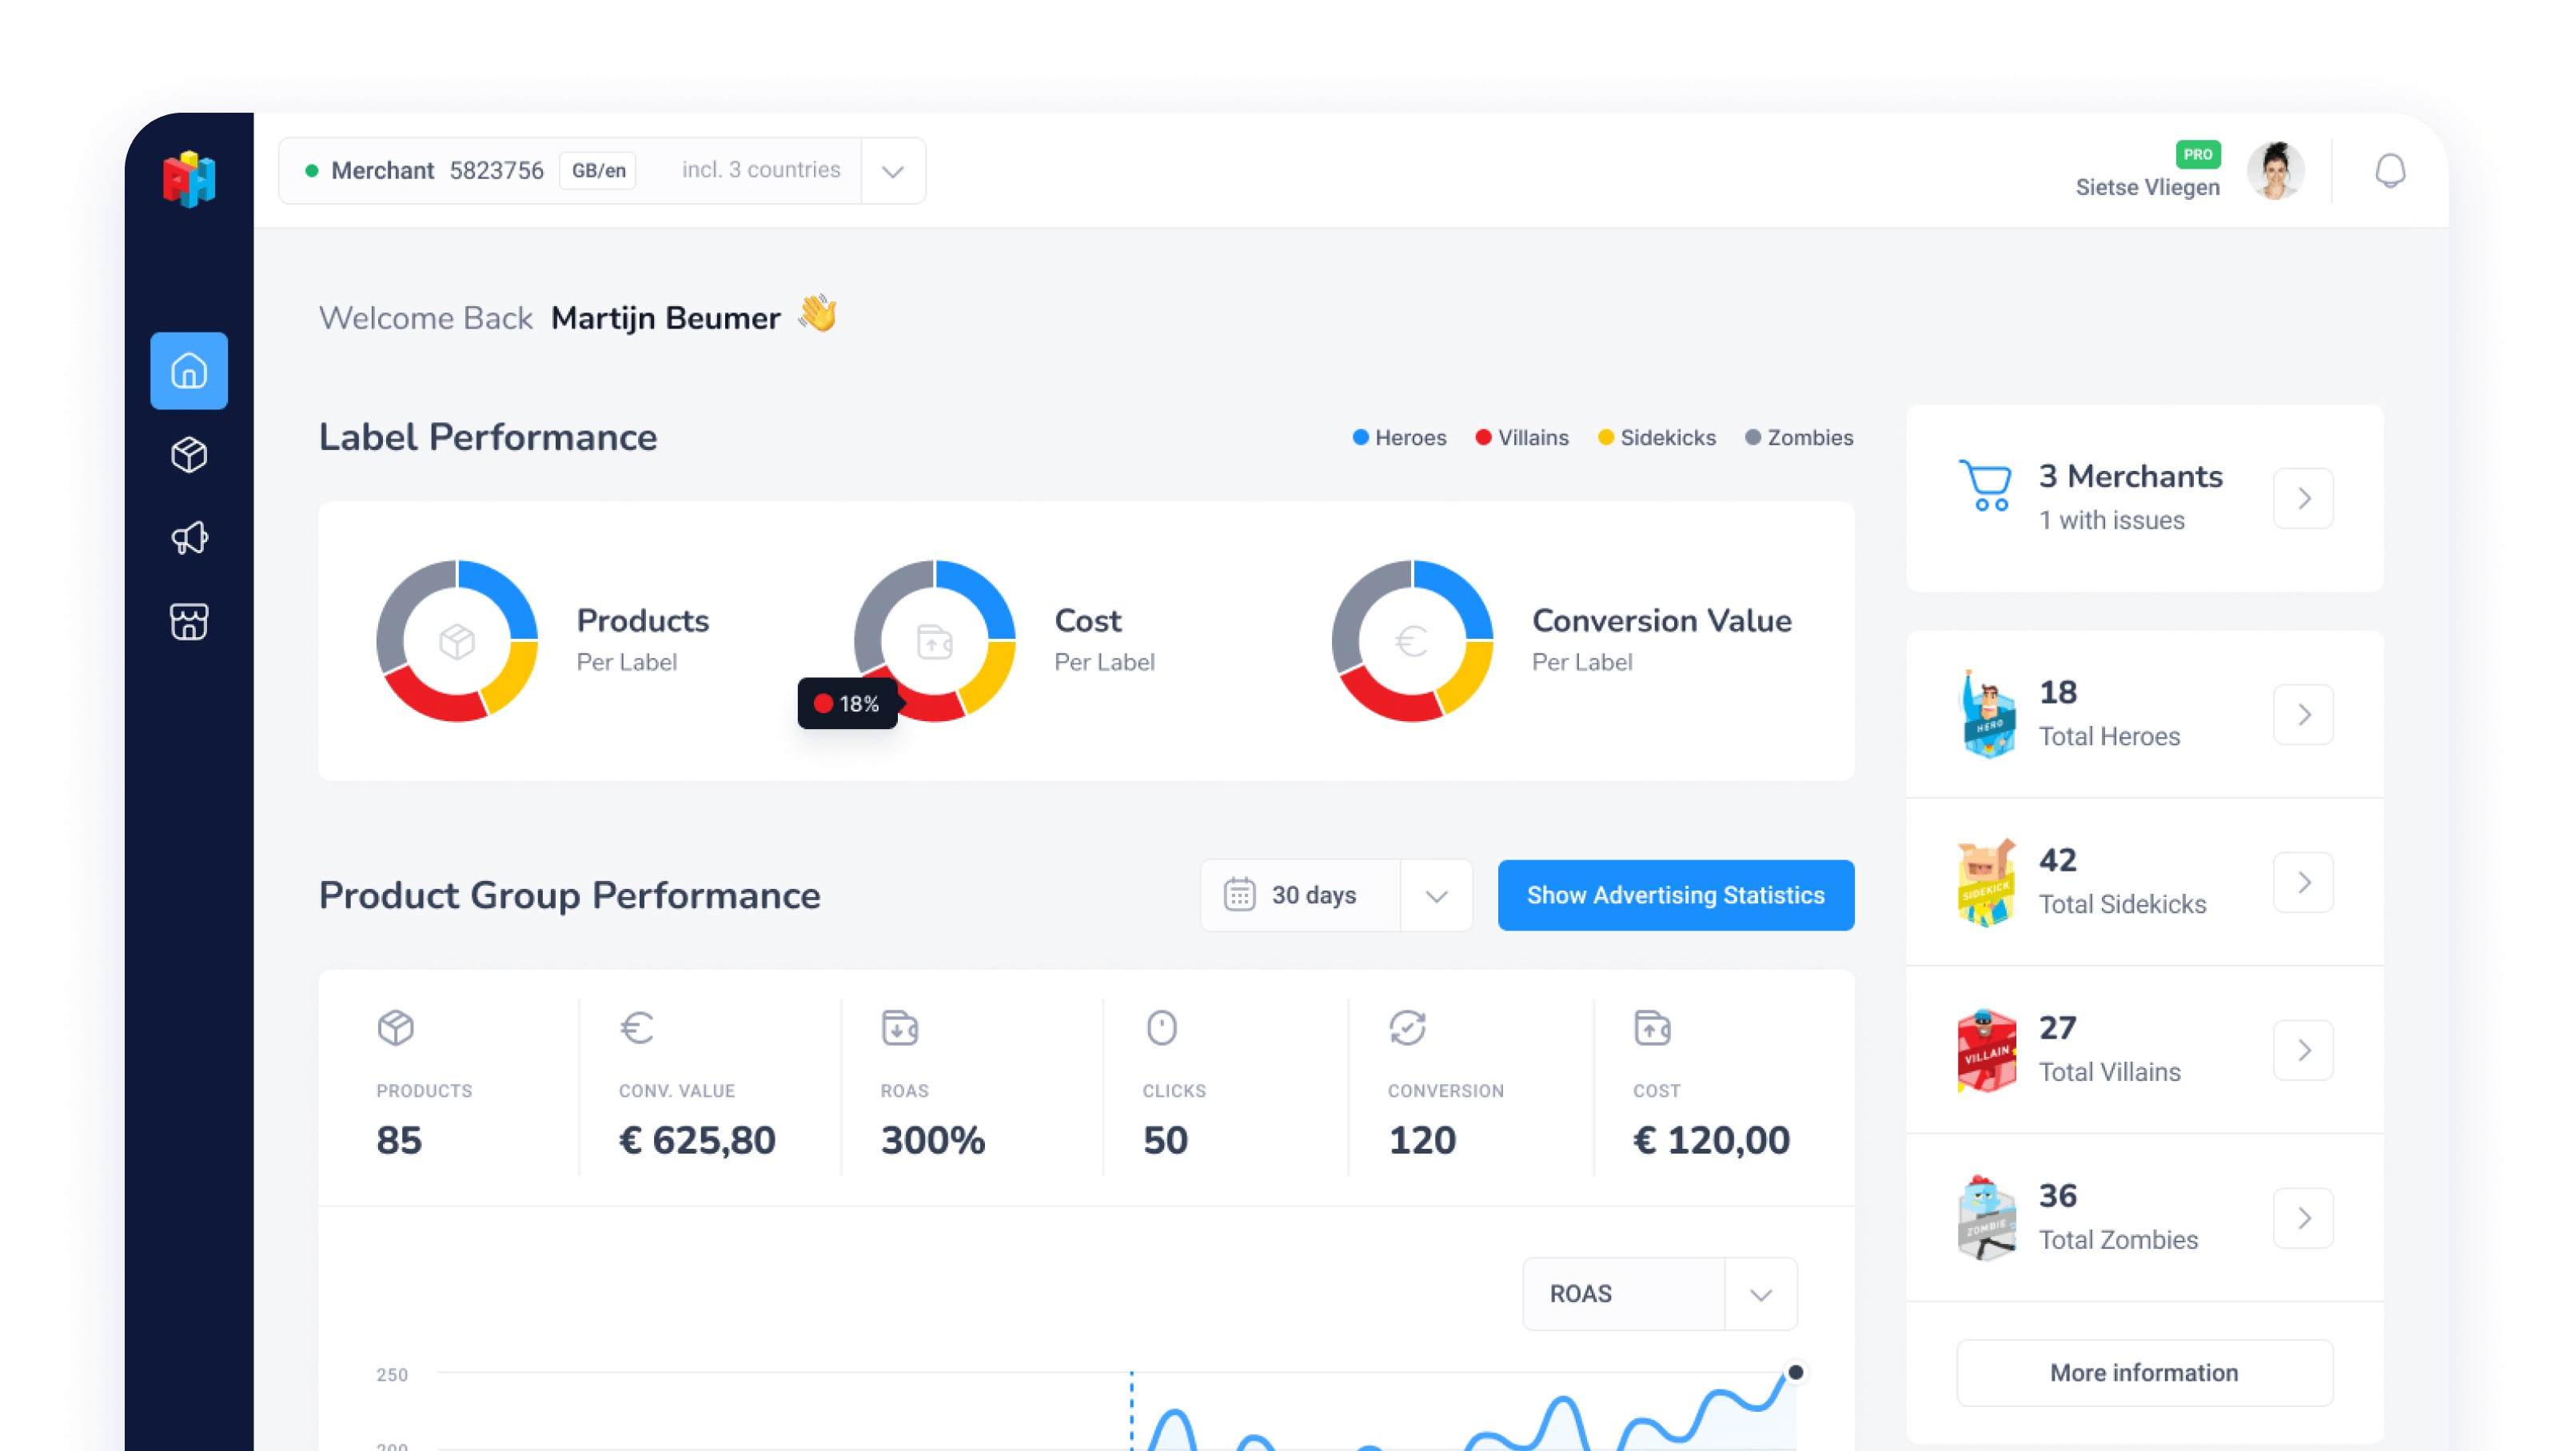Open the Store sidebar icon
The image size is (2576, 1451).
[189, 622]
